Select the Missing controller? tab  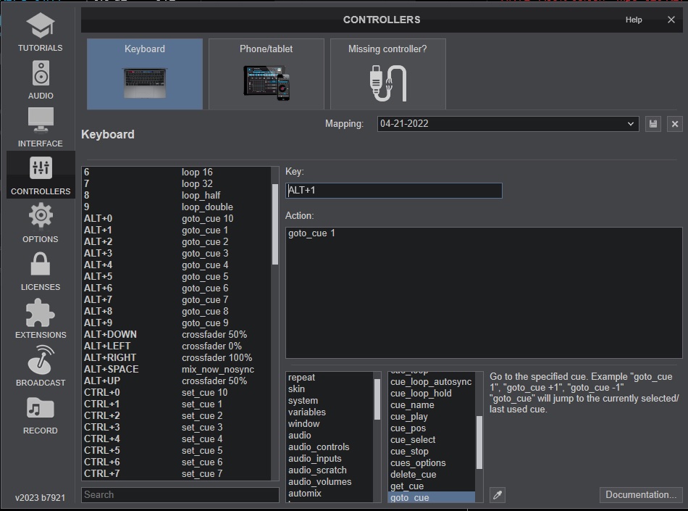point(387,72)
